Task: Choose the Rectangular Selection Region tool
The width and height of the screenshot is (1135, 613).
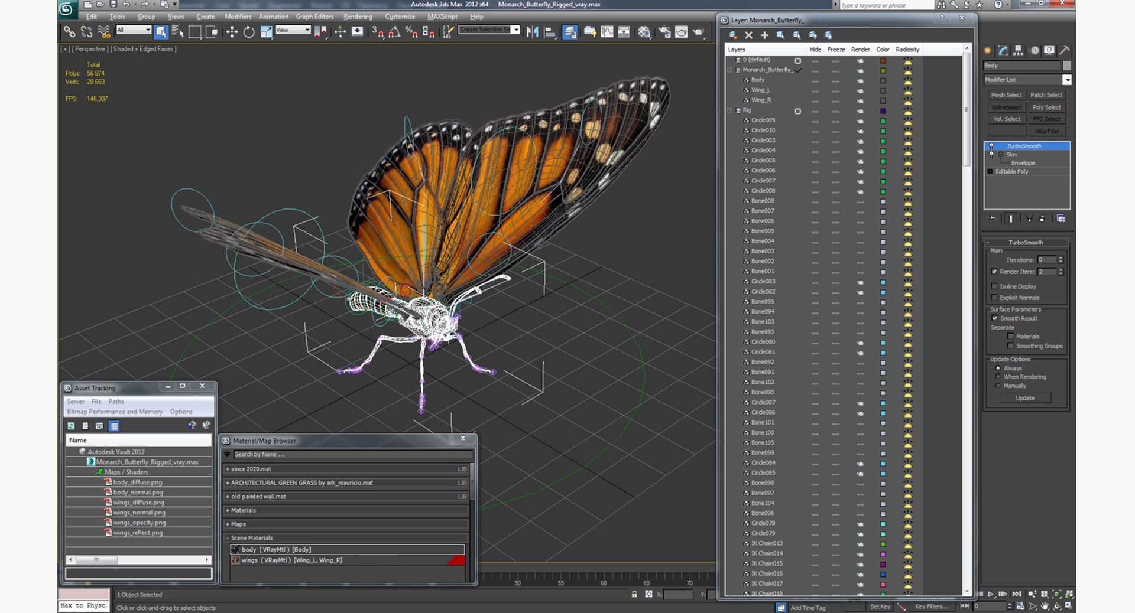Action: (x=194, y=31)
